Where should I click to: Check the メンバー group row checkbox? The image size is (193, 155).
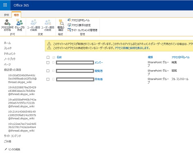[x=48, y=62]
